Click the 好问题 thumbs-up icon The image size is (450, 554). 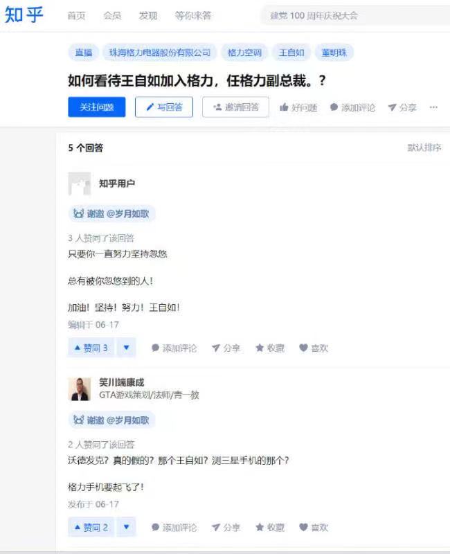click(x=284, y=107)
